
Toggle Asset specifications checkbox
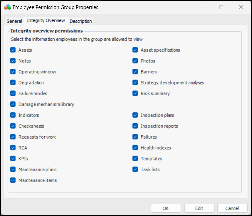click(135, 50)
